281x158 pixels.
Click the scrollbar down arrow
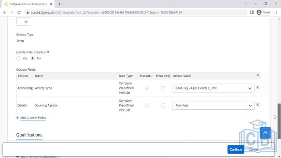pos(279,157)
